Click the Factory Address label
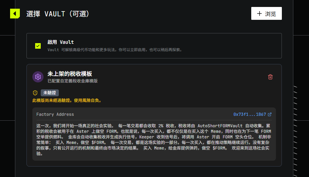 55,114
